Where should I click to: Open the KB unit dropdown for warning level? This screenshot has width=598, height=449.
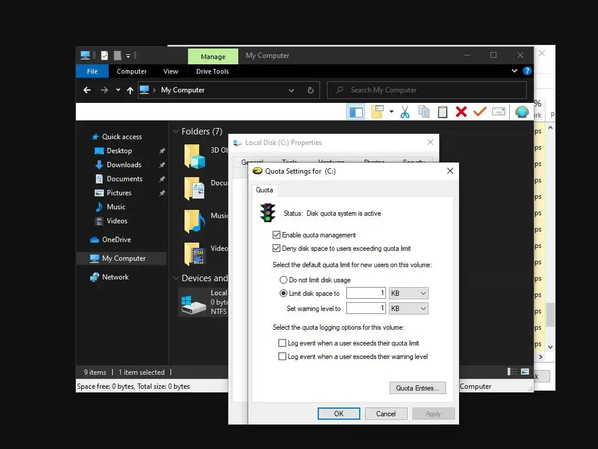tap(408, 309)
